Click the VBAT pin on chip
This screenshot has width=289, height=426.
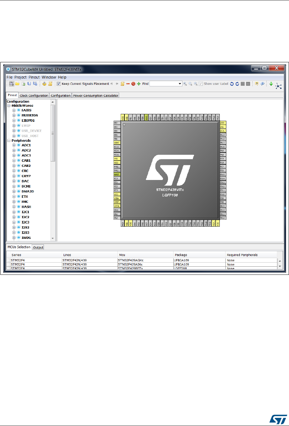point(117,142)
